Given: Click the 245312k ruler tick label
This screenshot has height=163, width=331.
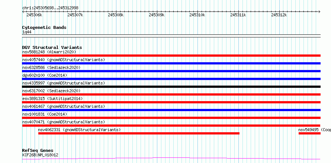Looking at the screenshot, I should tap(279, 15).
